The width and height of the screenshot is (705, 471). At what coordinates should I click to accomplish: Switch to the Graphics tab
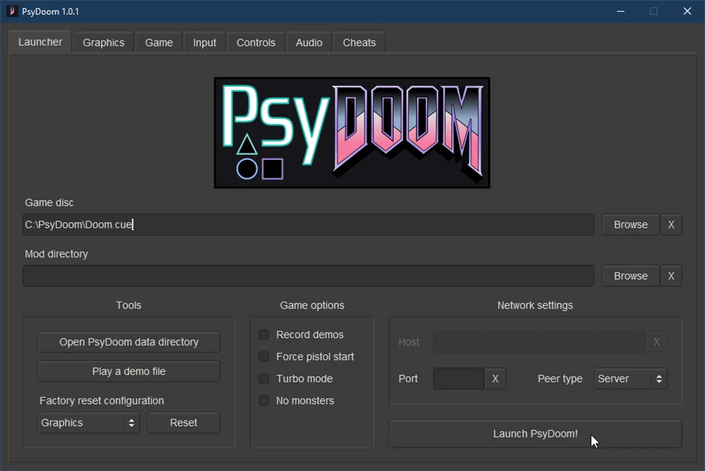(x=103, y=43)
